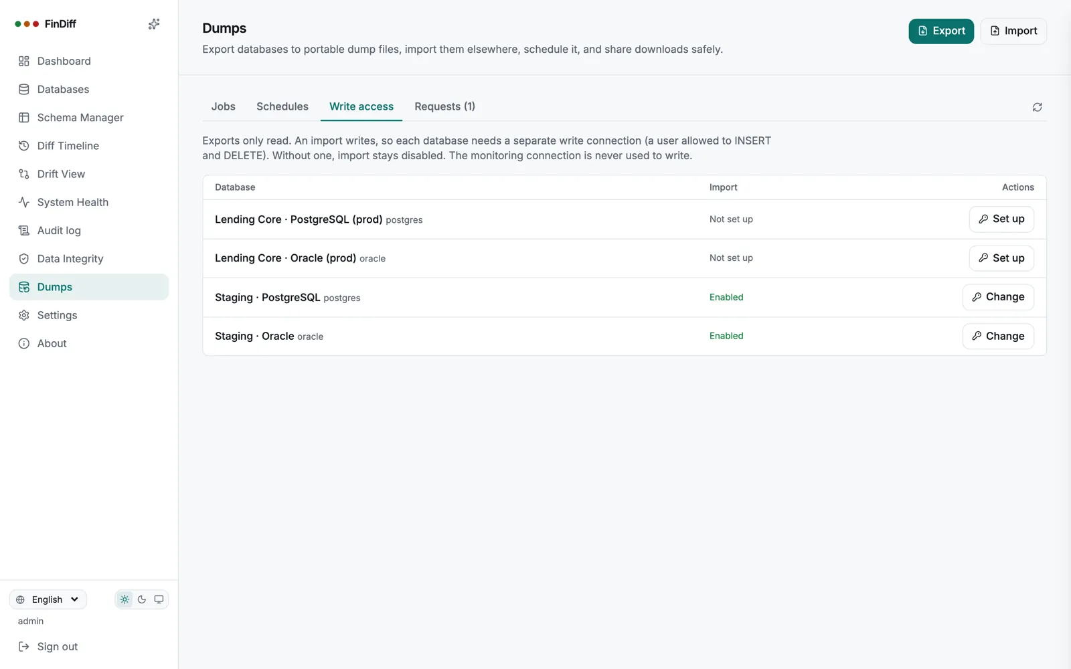Click the sparkle icon beside FinDiff
The height and width of the screenshot is (669, 1071).
154,24
